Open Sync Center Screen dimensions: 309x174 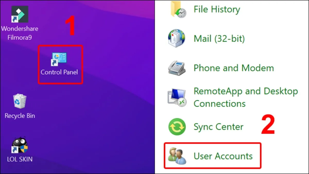tap(218, 127)
